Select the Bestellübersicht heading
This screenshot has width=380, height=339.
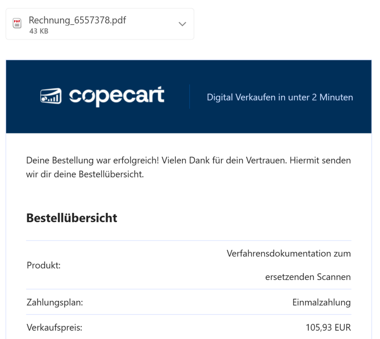[x=72, y=218]
